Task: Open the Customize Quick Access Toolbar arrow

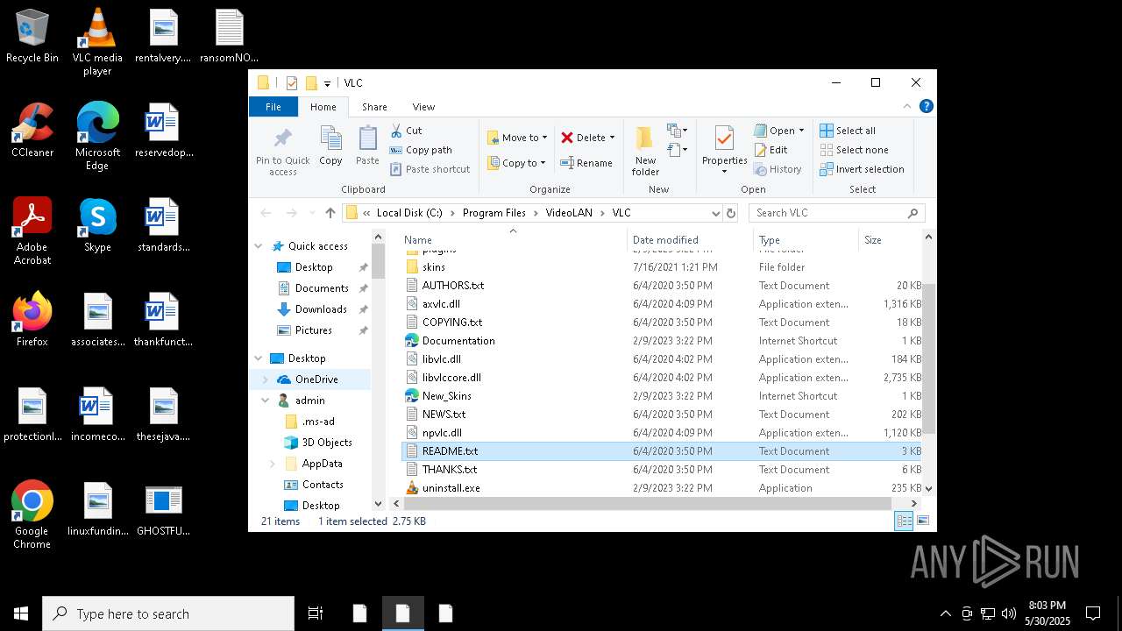Action: click(327, 84)
